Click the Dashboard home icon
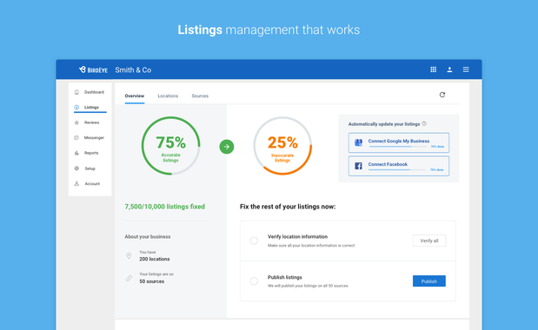Image resolution: width=538 pixels, height=330 pixels. (x=76, y=92)
